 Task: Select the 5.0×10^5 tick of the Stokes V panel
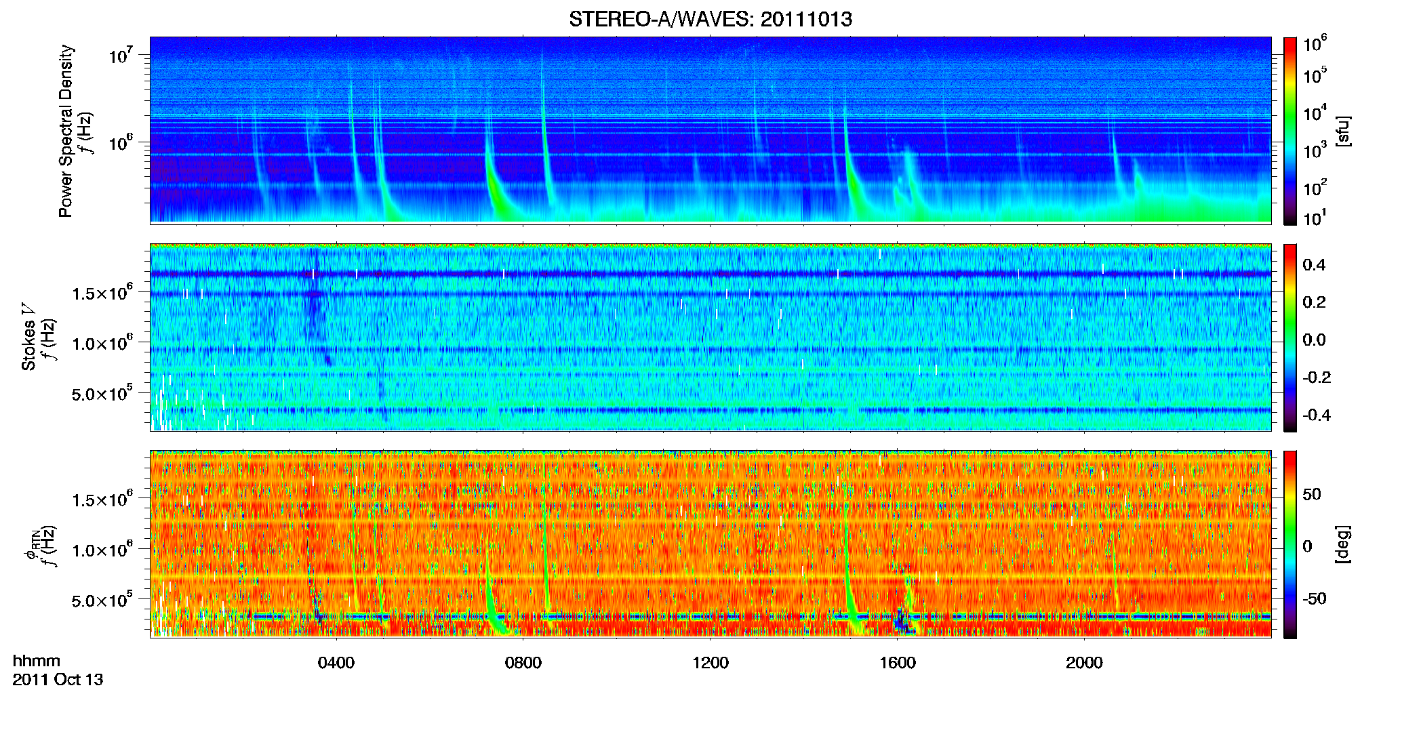102,394
